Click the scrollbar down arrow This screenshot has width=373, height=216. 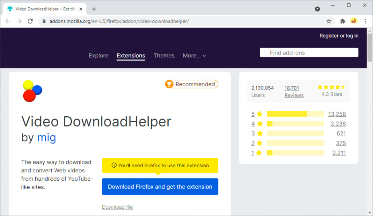(x=369, y=213)
